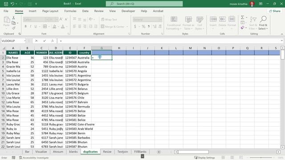285x160 pixels.
Task: Open the Font name dropdown
Action: [47, 20]
